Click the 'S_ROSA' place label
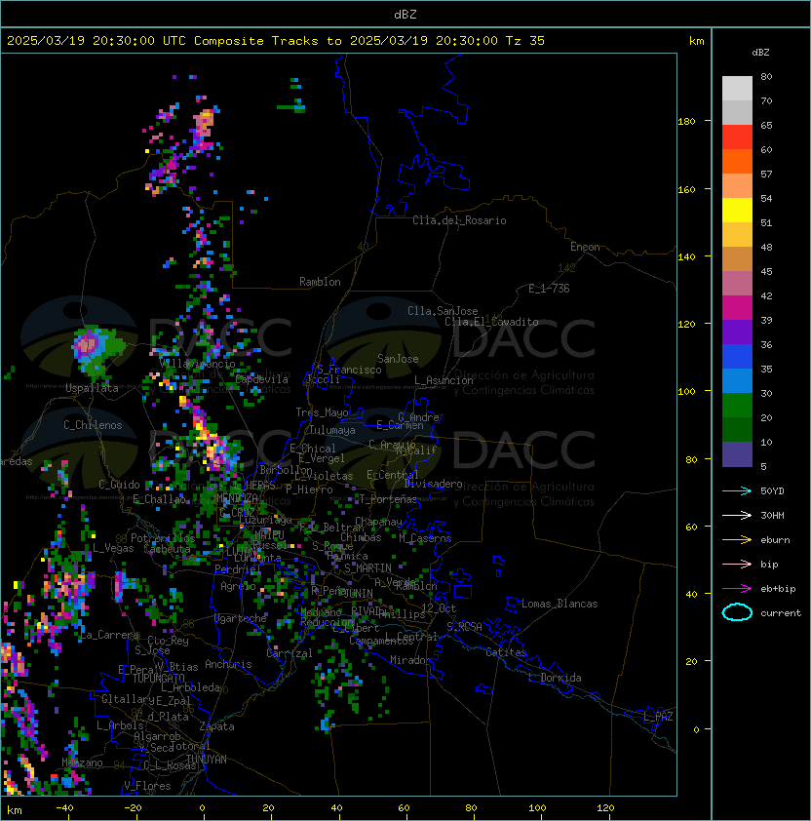 point(464,627)
